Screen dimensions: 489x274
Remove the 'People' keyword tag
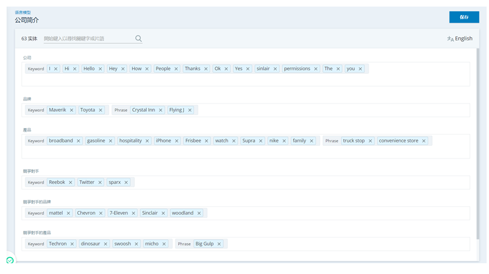tap(176, 69)
